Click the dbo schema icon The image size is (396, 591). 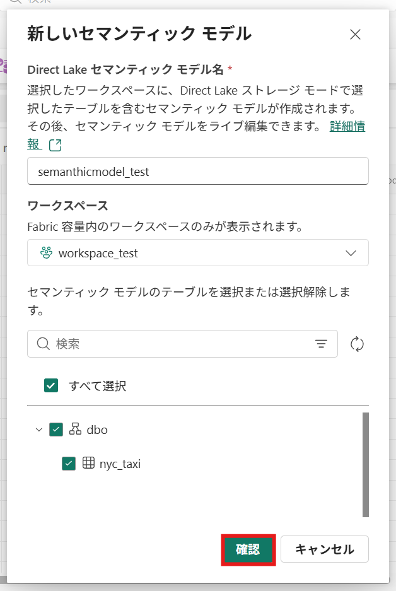click(75, 430)
